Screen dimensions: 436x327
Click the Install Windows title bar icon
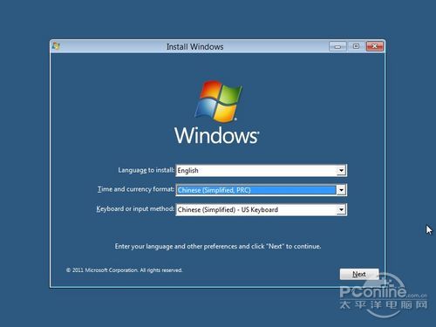(x=56, y=46)
